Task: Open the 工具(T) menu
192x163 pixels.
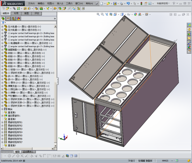Action: coord(69,3)
